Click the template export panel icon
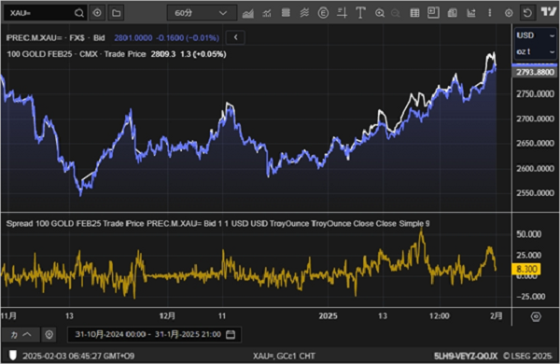Image resolution: width=560 pixels, height=364 pixels. coord(433,12)
